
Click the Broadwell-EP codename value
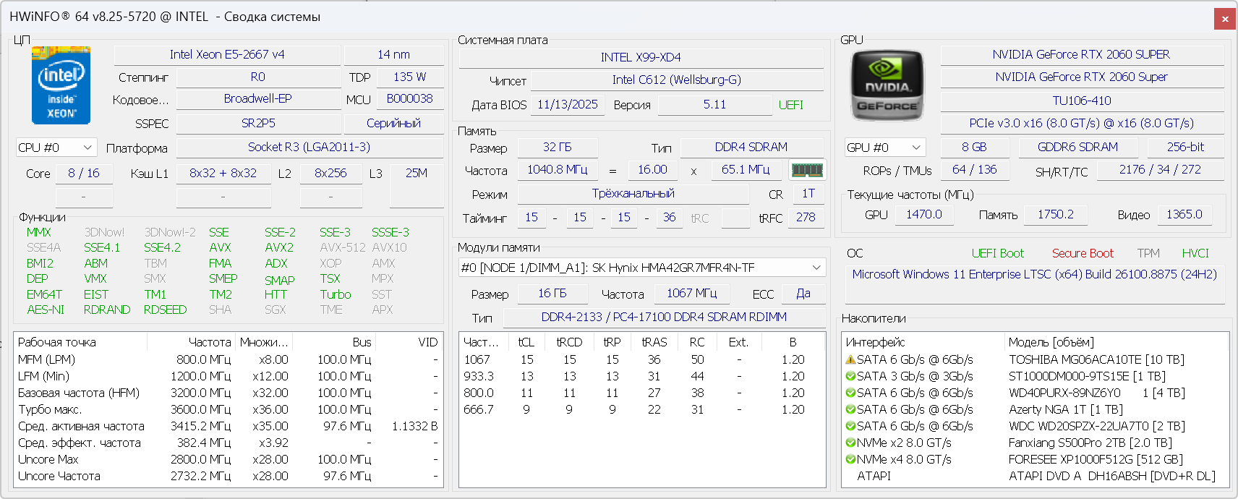point(258,98)
